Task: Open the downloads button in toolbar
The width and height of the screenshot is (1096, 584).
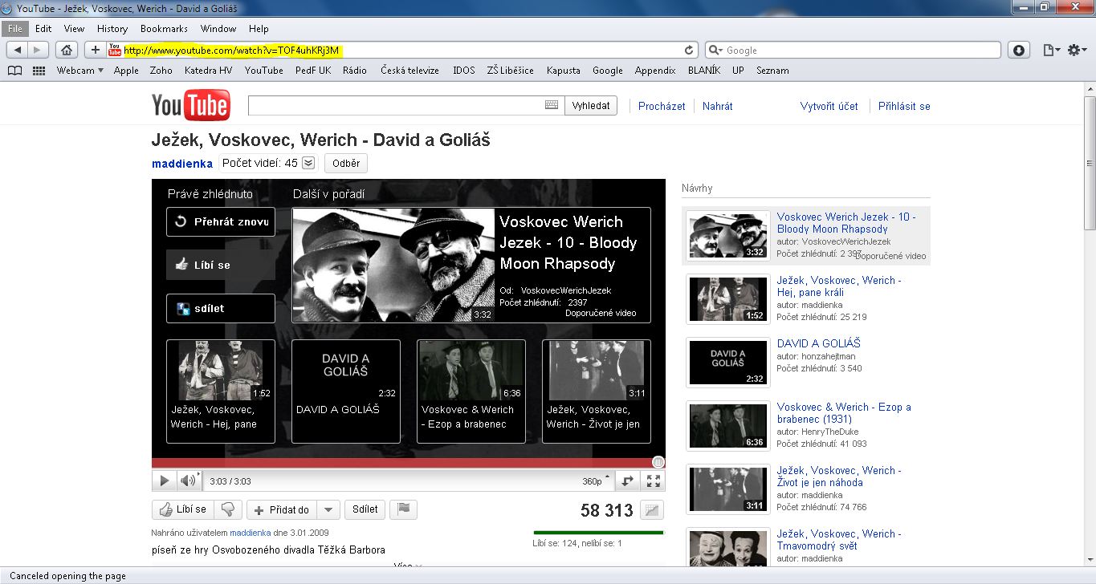Action: (x=1019, y=50)
